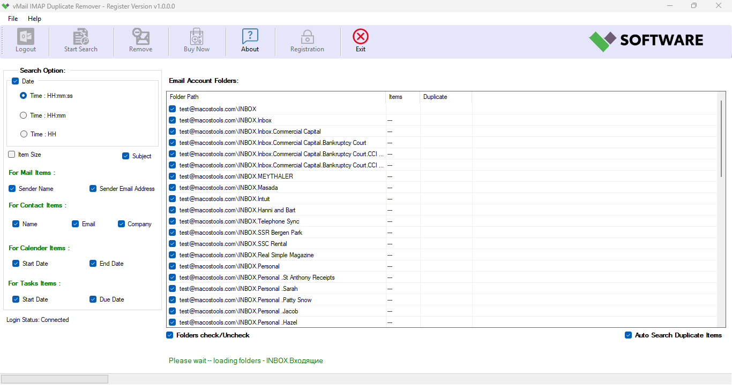Image resolution: width=732 pixels, height=385 pixels.
Task: Select the Time : HH radio option
Action: (23, 134)
